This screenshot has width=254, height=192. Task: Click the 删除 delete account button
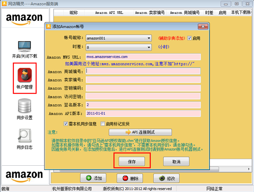(130, 178)
